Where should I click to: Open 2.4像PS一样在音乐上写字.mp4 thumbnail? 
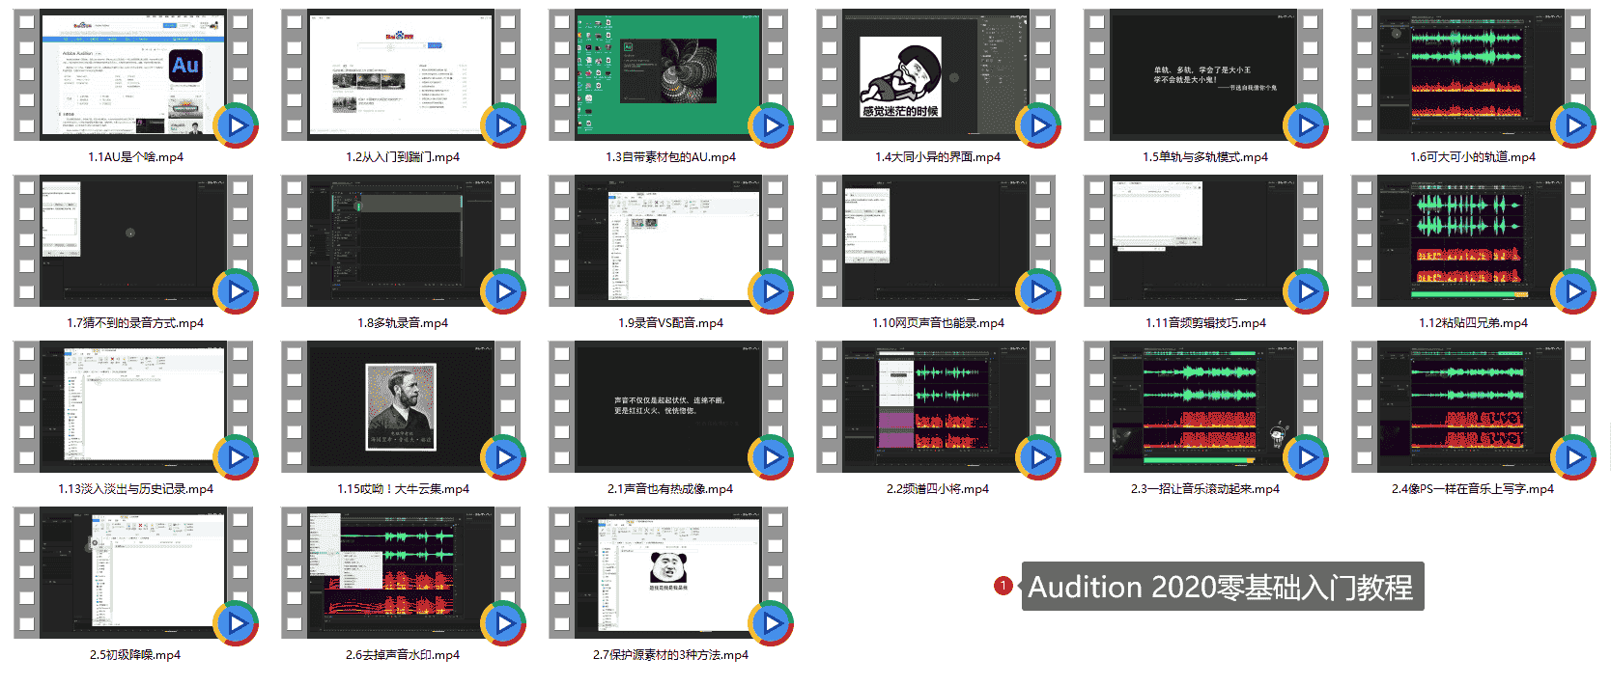pyautogui.click(x=1471, y=406)
